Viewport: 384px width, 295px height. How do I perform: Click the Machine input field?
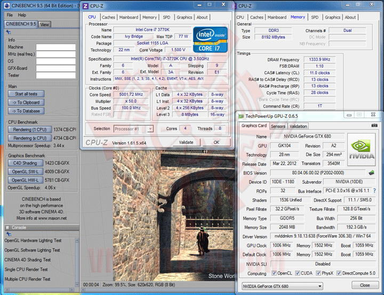56,47
